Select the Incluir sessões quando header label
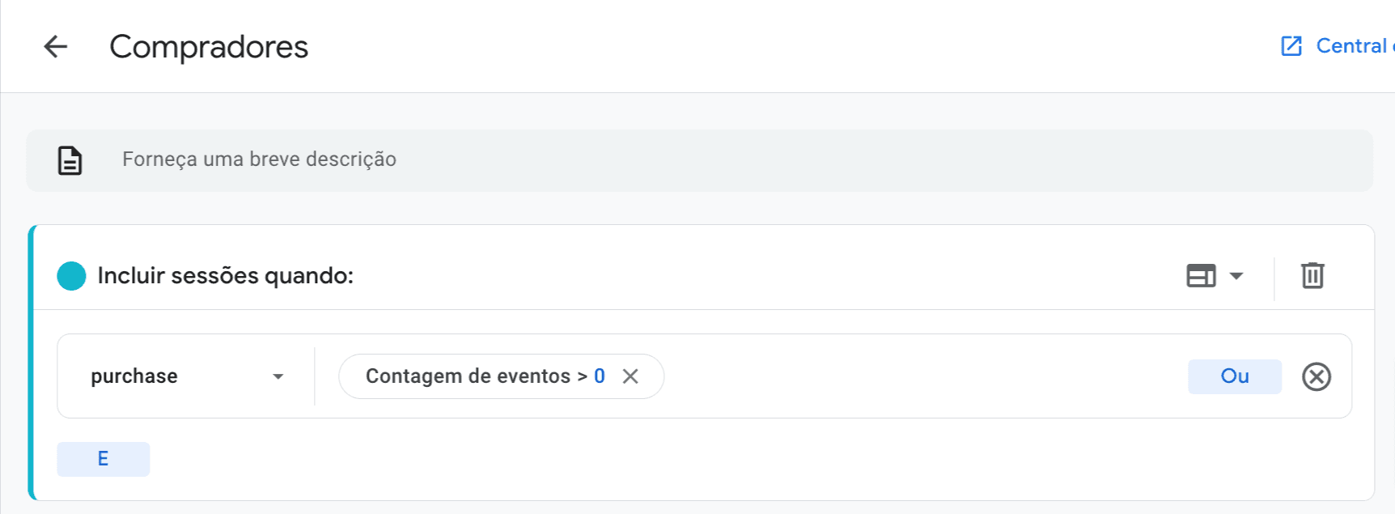Screen dimensions: 1395x514 (225, 275)
